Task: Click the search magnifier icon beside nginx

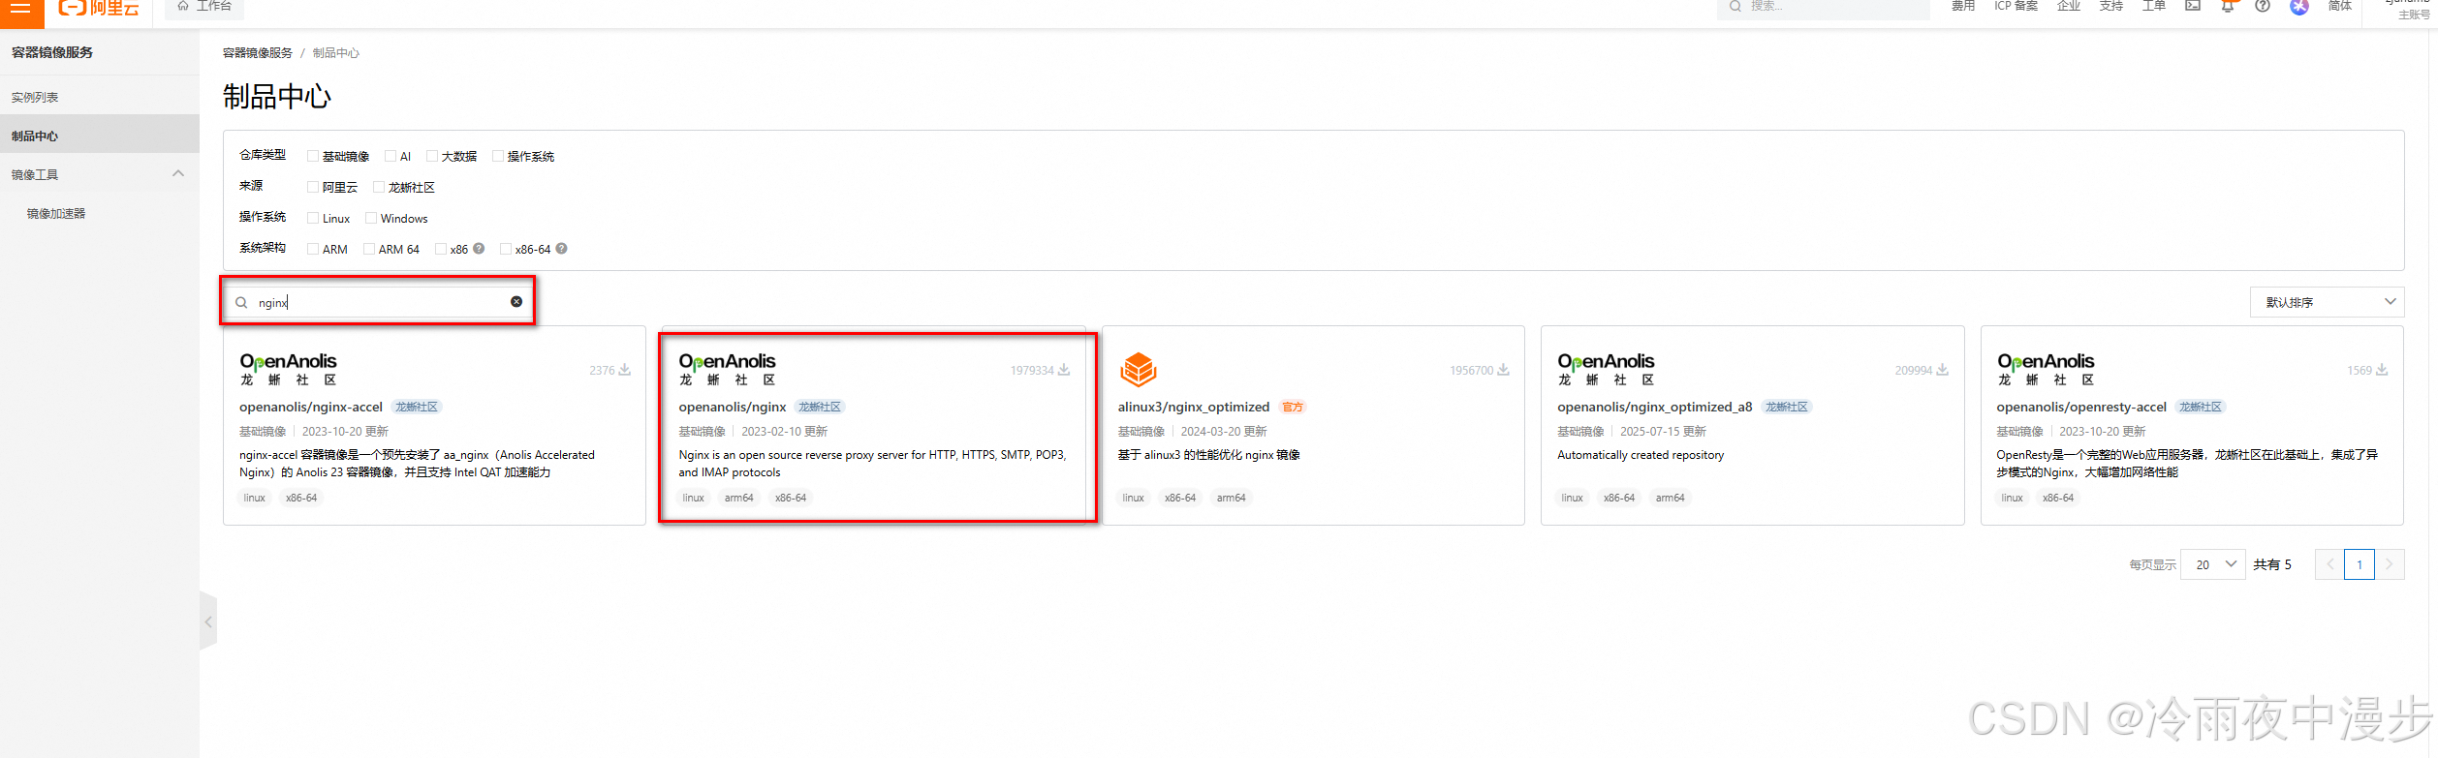Action: point(241,302)
